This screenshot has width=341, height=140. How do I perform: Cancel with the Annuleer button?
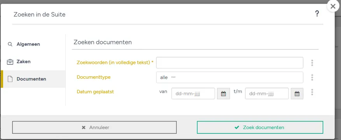[94, 128]
